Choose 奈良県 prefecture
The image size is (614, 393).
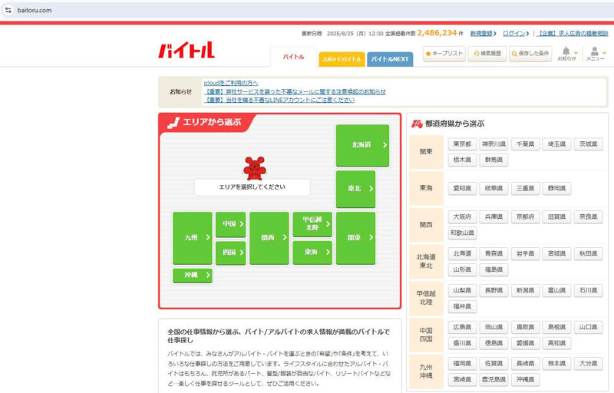coord(589,217)
